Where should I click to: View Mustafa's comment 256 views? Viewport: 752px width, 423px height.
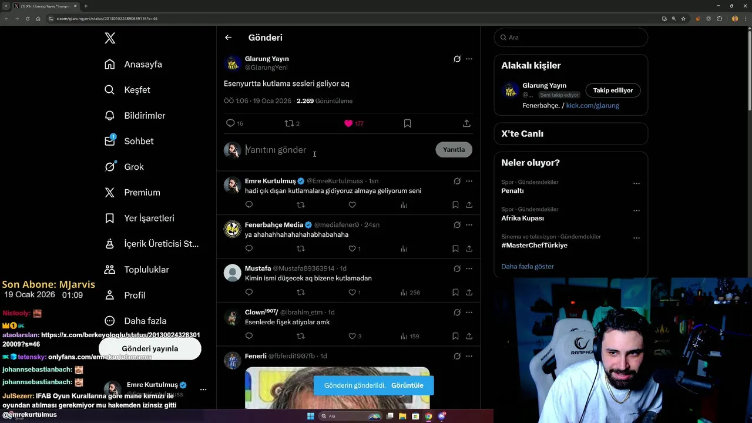click(410, 293)
